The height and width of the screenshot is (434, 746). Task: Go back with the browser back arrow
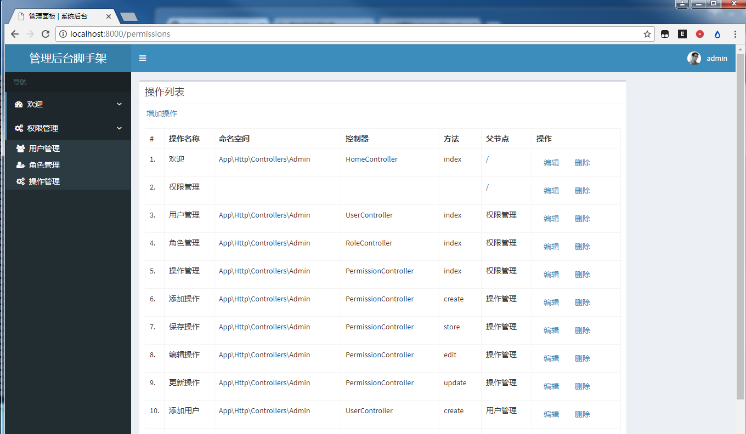pyautogui.click(x=15, y=34)
